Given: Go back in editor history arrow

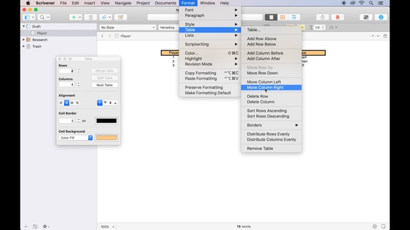Looking at the screenshot, I should click(102, 36).
